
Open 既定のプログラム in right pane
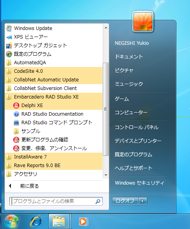(134, 154)
